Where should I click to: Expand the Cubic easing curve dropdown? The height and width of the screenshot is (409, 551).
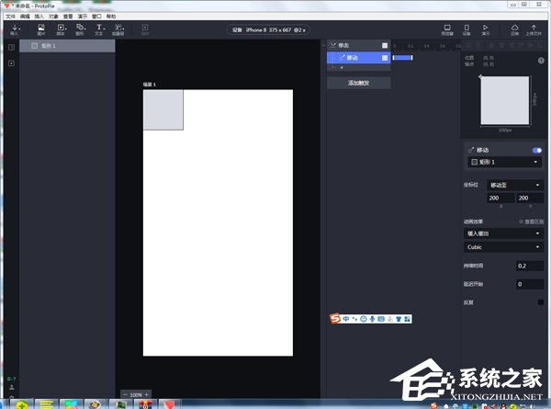[504, 246]
